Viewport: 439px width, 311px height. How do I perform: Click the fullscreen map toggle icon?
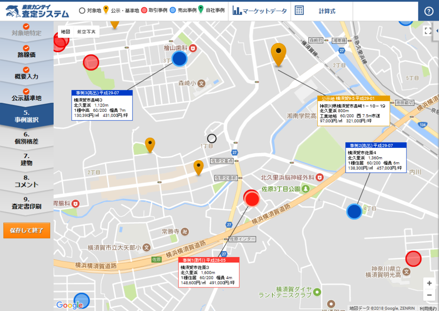[427, 30]
